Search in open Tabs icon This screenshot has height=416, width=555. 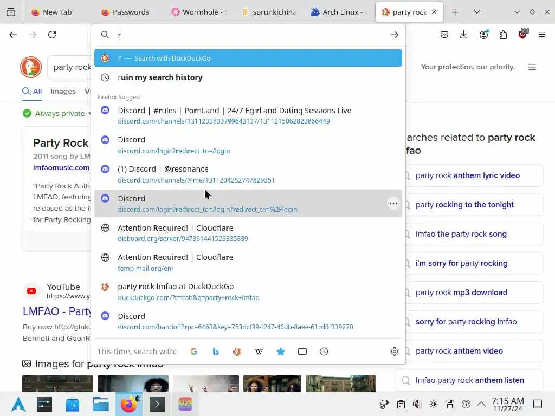(302, 351)
